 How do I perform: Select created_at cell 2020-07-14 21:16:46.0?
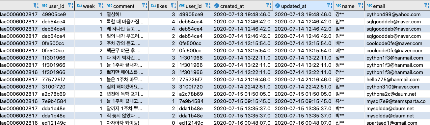pyautogui.click(x=242, y=79)
